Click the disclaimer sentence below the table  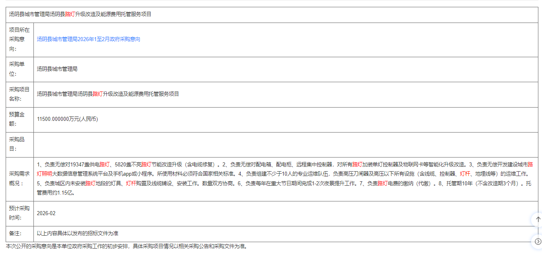click(x=126, y=246)
